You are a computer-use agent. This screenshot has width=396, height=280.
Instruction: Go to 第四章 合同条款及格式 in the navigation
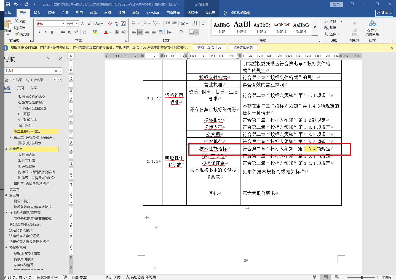[x=31, y=184]
